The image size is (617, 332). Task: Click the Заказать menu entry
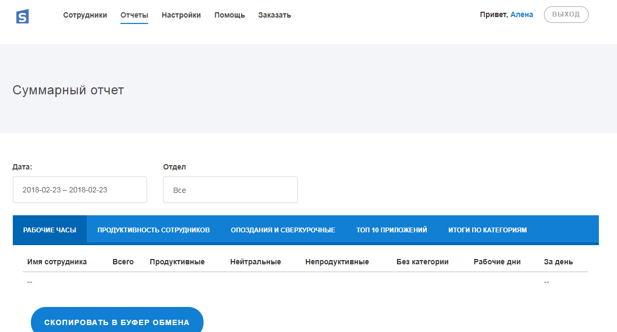[x=274, y=15]
